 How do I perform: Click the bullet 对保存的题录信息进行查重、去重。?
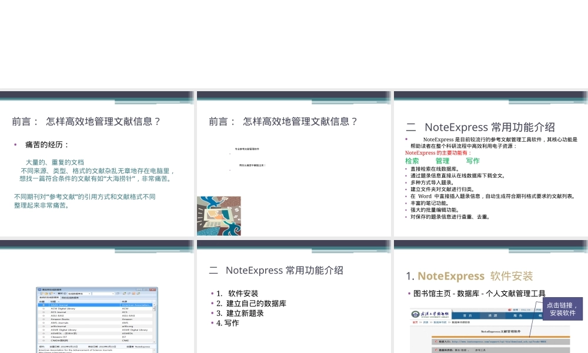(450, 217)
